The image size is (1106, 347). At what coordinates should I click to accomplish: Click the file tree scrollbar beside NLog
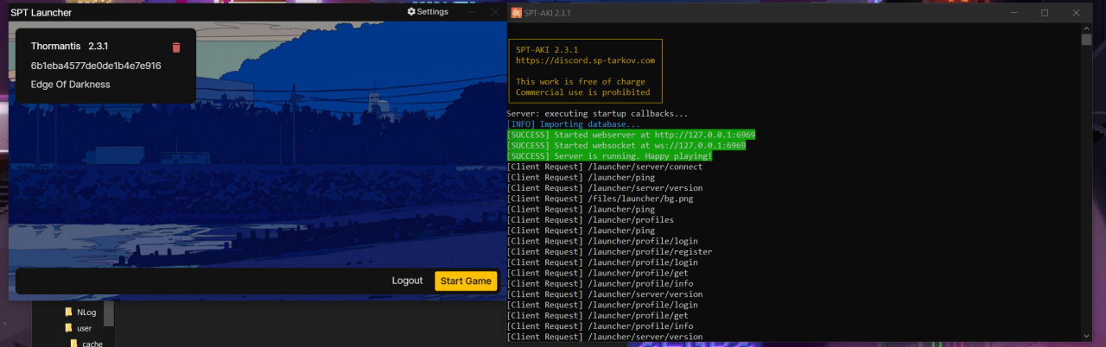(109, 313)
